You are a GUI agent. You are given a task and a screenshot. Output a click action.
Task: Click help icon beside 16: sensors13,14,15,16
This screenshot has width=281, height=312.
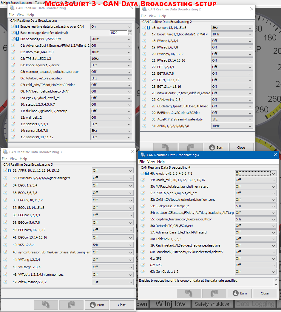point(149,28)
